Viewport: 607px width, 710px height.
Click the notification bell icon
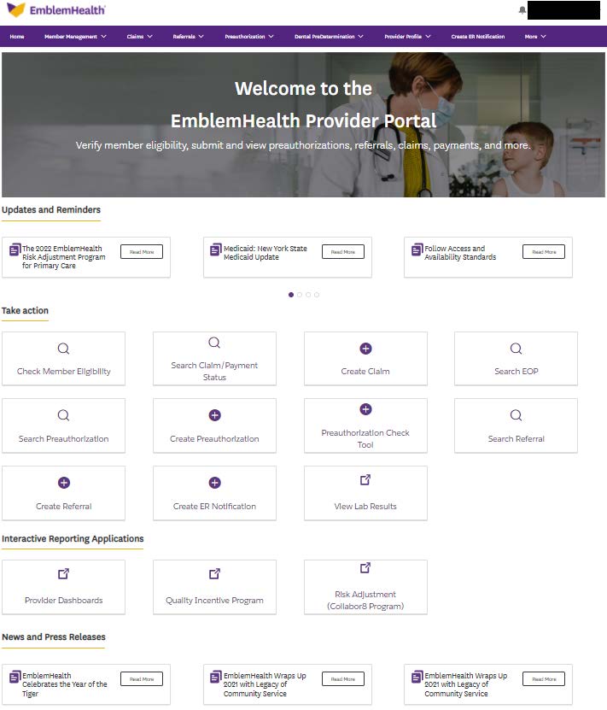[522, 10]
